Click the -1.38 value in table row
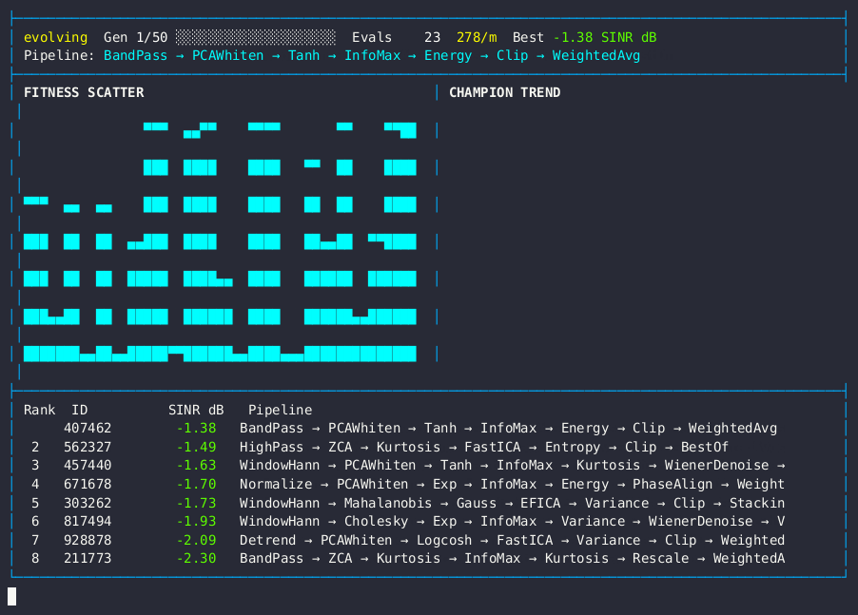858x615 pixels. [196, 428]
